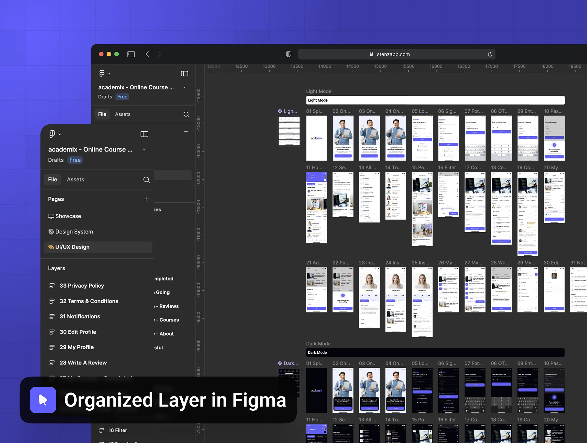
Task: Open the front panel Figma logo chevron
Action: click(60, 134)
